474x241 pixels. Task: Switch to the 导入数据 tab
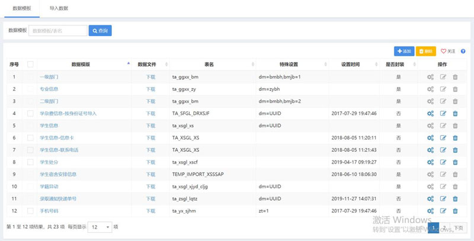pyautogui.click(x=58, y=9)
